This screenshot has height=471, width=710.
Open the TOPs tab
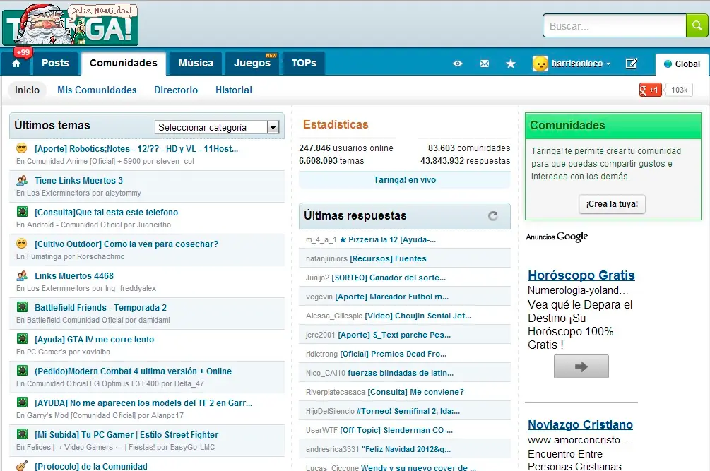click(x=304, y=63)
